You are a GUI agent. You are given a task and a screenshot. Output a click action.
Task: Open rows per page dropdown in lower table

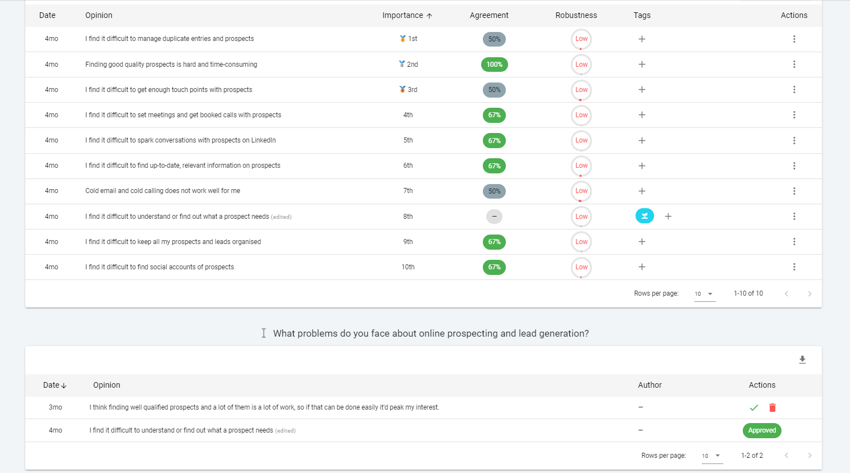pyautogui.click(x=712, y=456)
